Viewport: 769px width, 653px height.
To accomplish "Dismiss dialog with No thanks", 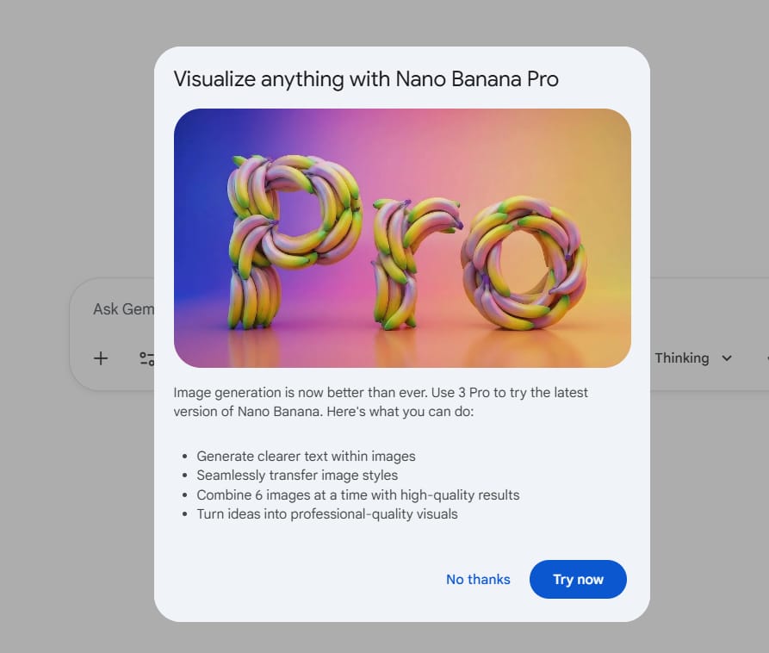I will pyautogui.click(x=478, y=580).
